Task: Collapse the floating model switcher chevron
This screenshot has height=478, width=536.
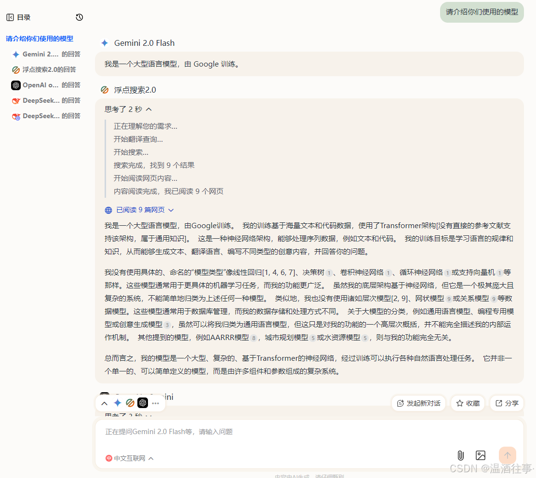Action: coord(105,403)
